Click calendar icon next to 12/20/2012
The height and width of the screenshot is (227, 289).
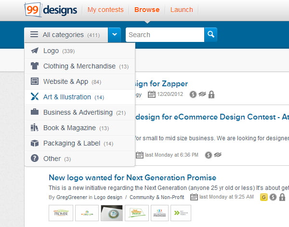(152, 94)
